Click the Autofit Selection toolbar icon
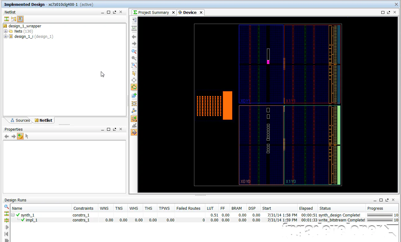Image resolution: width=401 pixels, height=242 pixels. (x=134, y=80)
